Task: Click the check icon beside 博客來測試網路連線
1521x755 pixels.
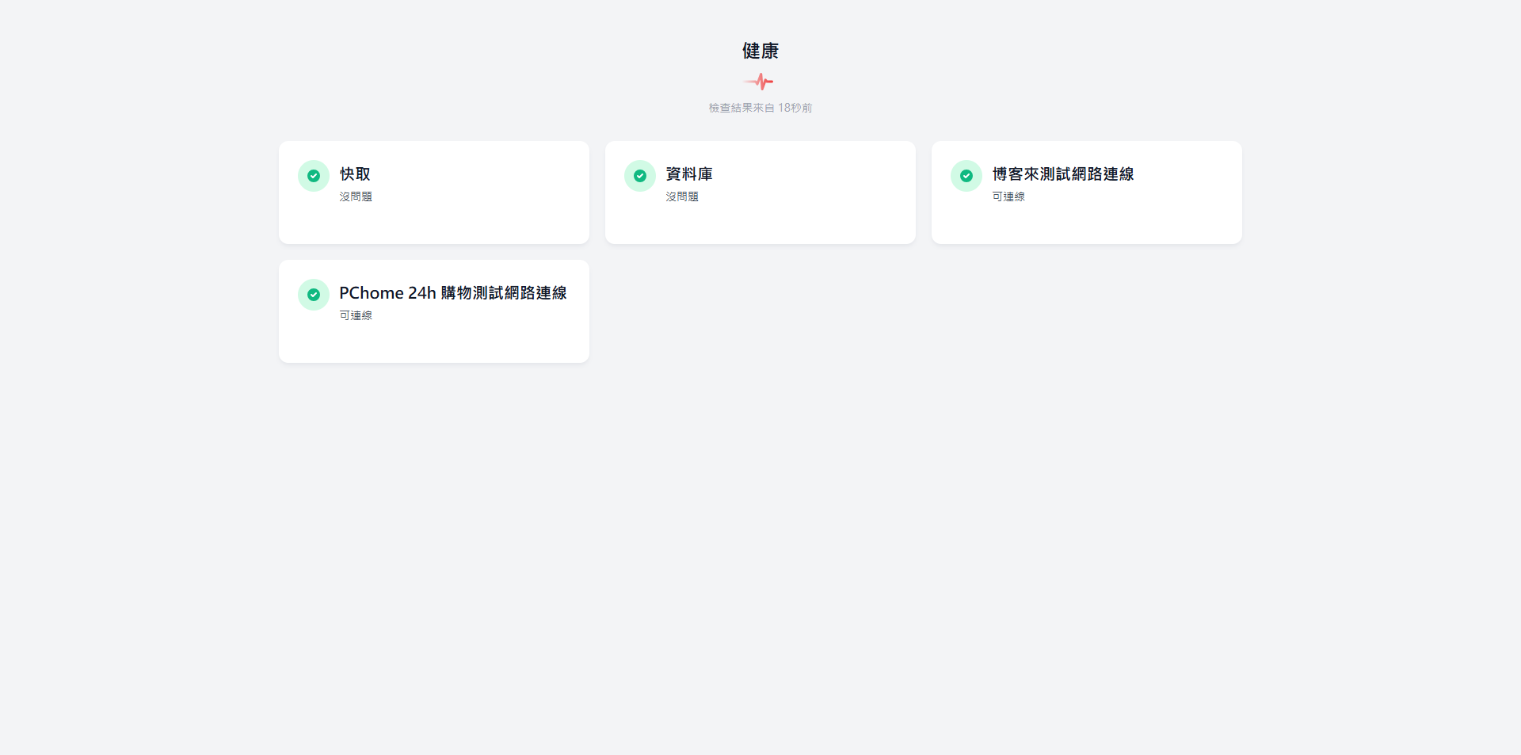Action: (966, 176)
